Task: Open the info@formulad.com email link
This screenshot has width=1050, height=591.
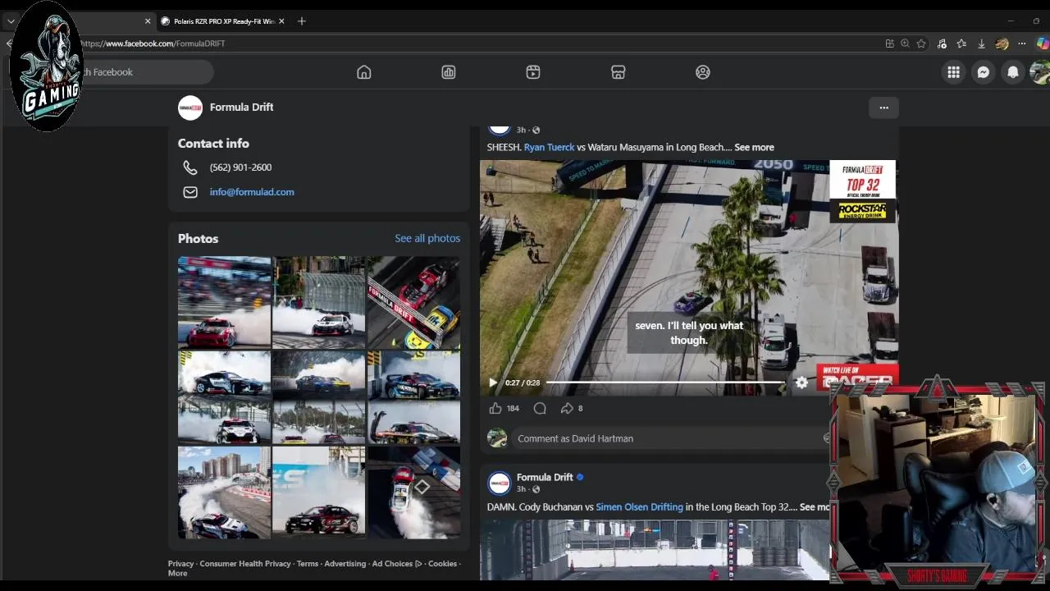Action: tap(252, 192)
